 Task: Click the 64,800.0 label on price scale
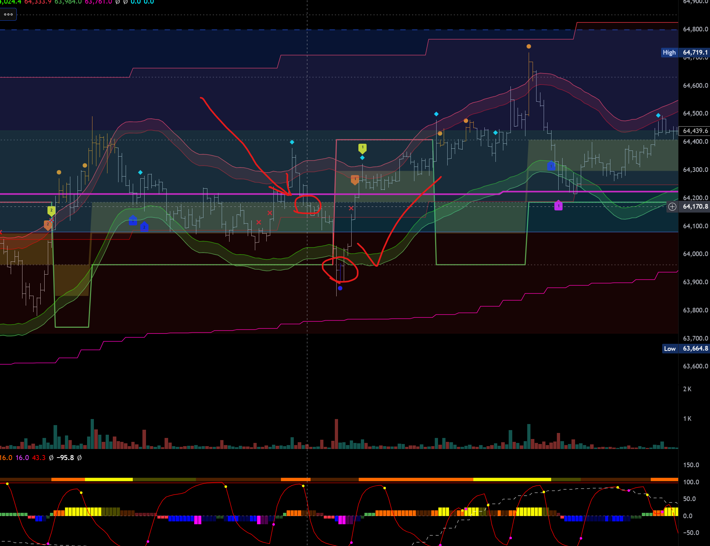[695, 29]
